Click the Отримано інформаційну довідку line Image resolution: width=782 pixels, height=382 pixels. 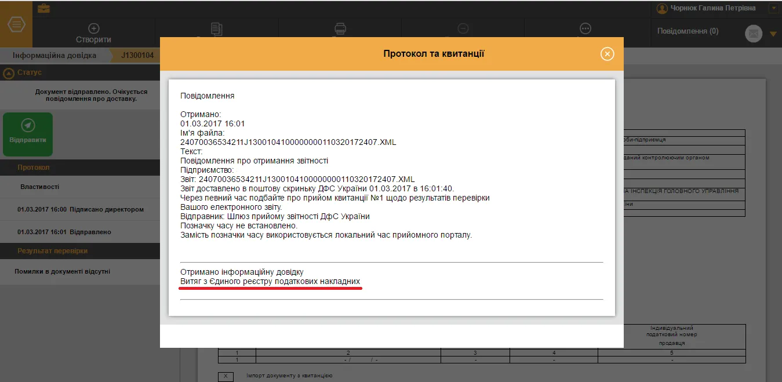coord(242,272)
